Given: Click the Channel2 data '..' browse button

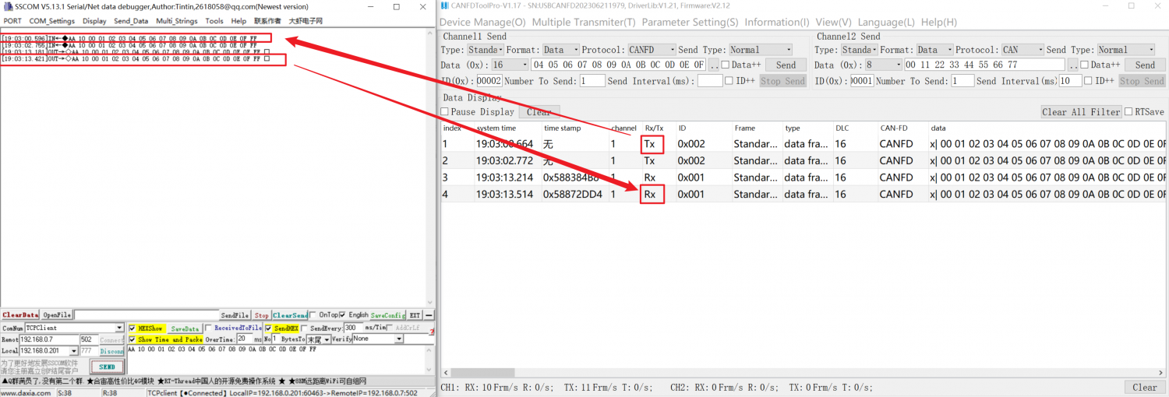Looking at the screenshot, I should click(1073, 65).
